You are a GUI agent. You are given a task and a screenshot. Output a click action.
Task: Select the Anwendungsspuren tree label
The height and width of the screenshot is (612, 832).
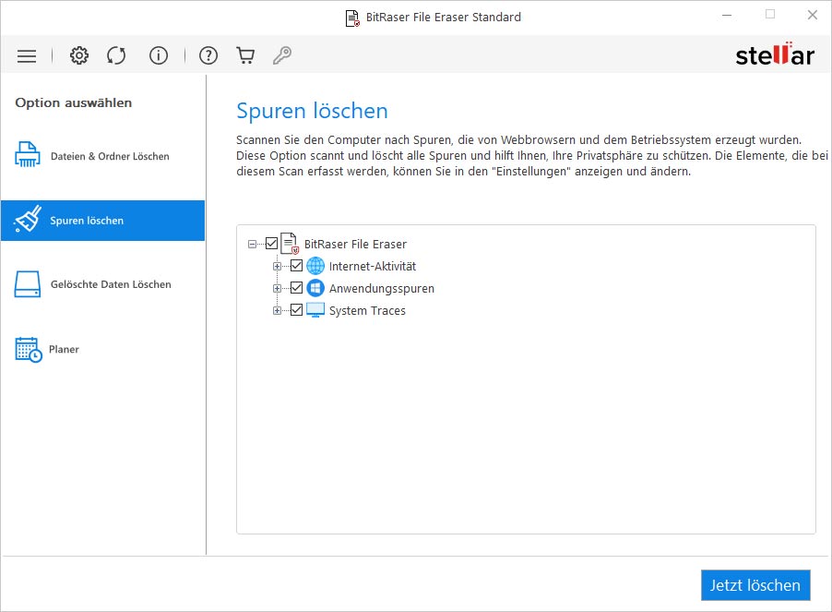[x=381, y=288]
